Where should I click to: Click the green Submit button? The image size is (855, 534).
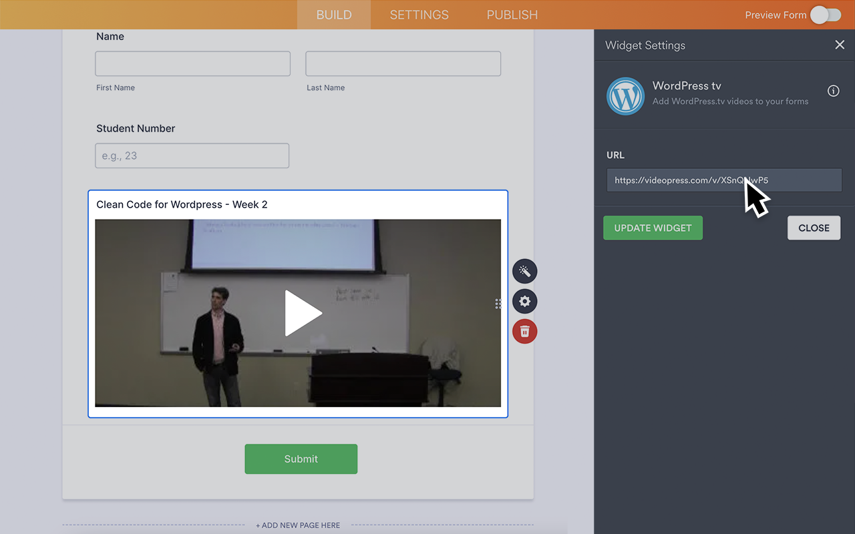[301, 459]
